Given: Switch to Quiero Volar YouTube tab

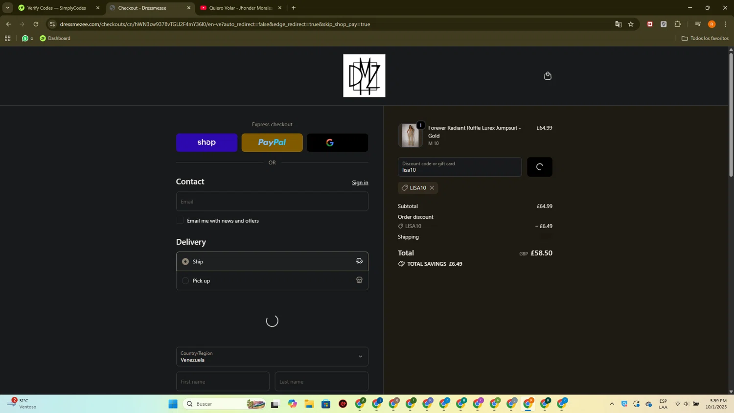Looking at the screenshot, I should tap(240, 8).
